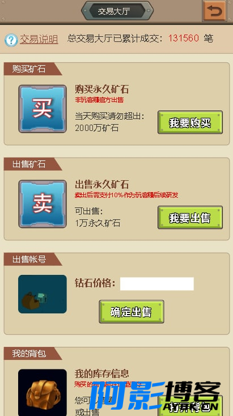Open the 交易说明 trading instructions link

pyautogui.click(x=39, y=39)
